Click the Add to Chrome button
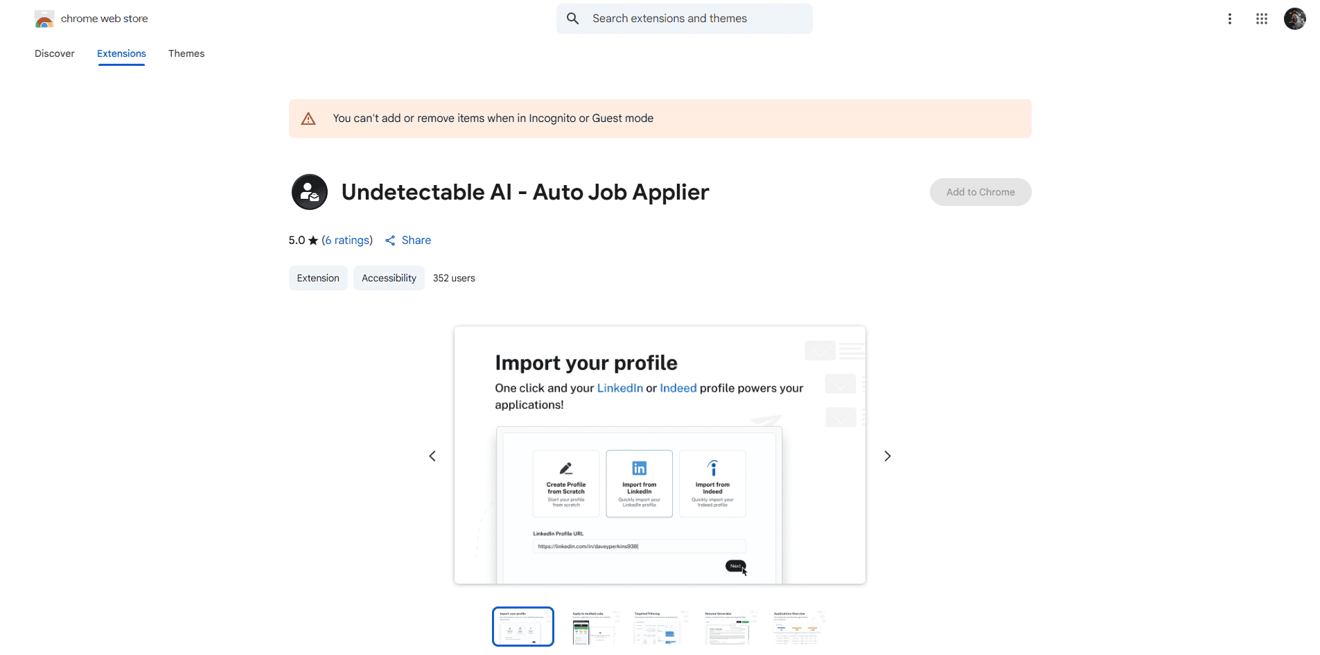 (x=980, y=192)
